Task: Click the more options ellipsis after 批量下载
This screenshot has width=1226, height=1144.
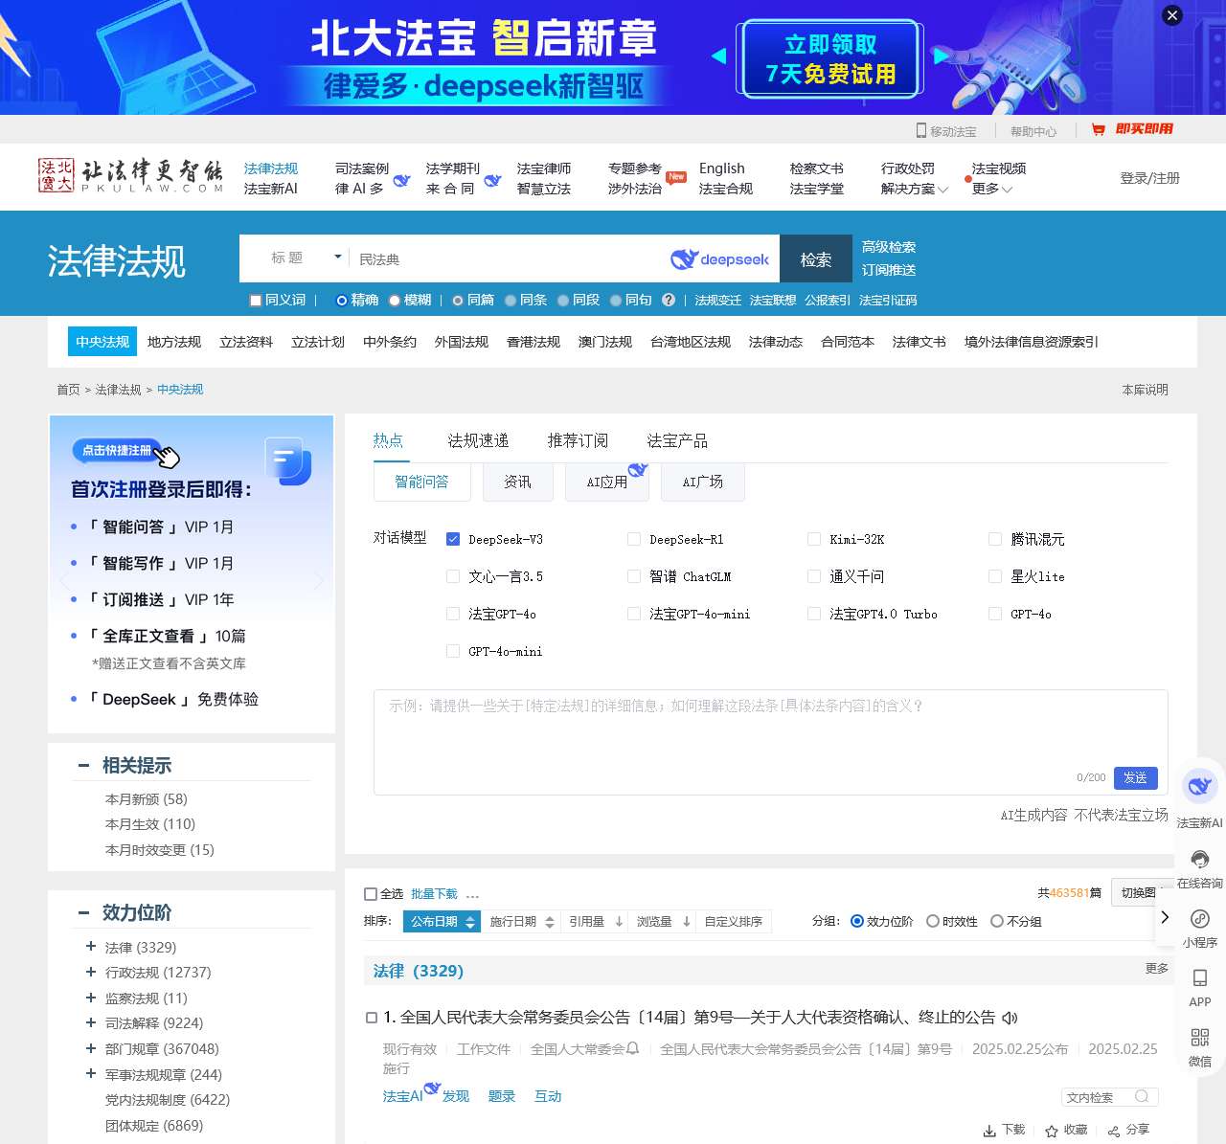Action: click(x=472, y=896)
